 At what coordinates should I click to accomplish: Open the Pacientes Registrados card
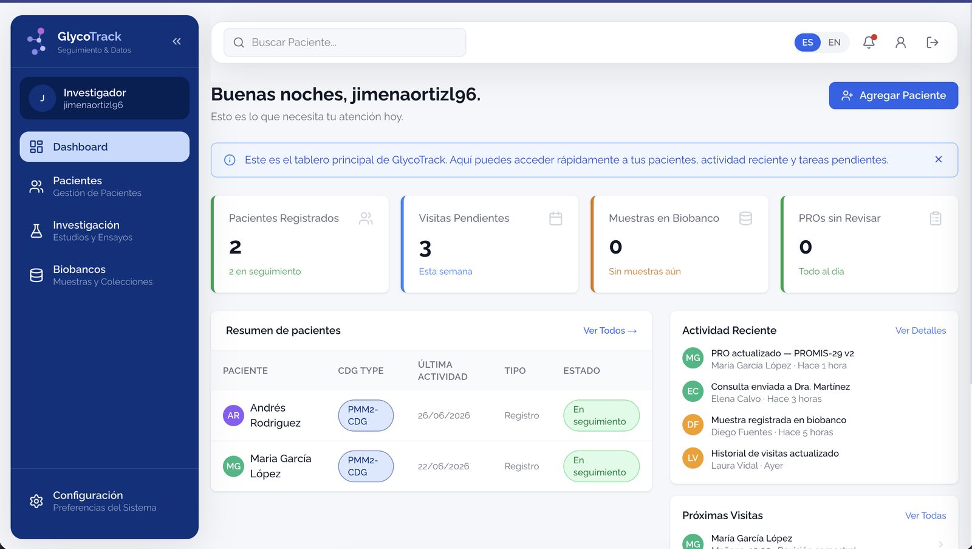point(300,244)
